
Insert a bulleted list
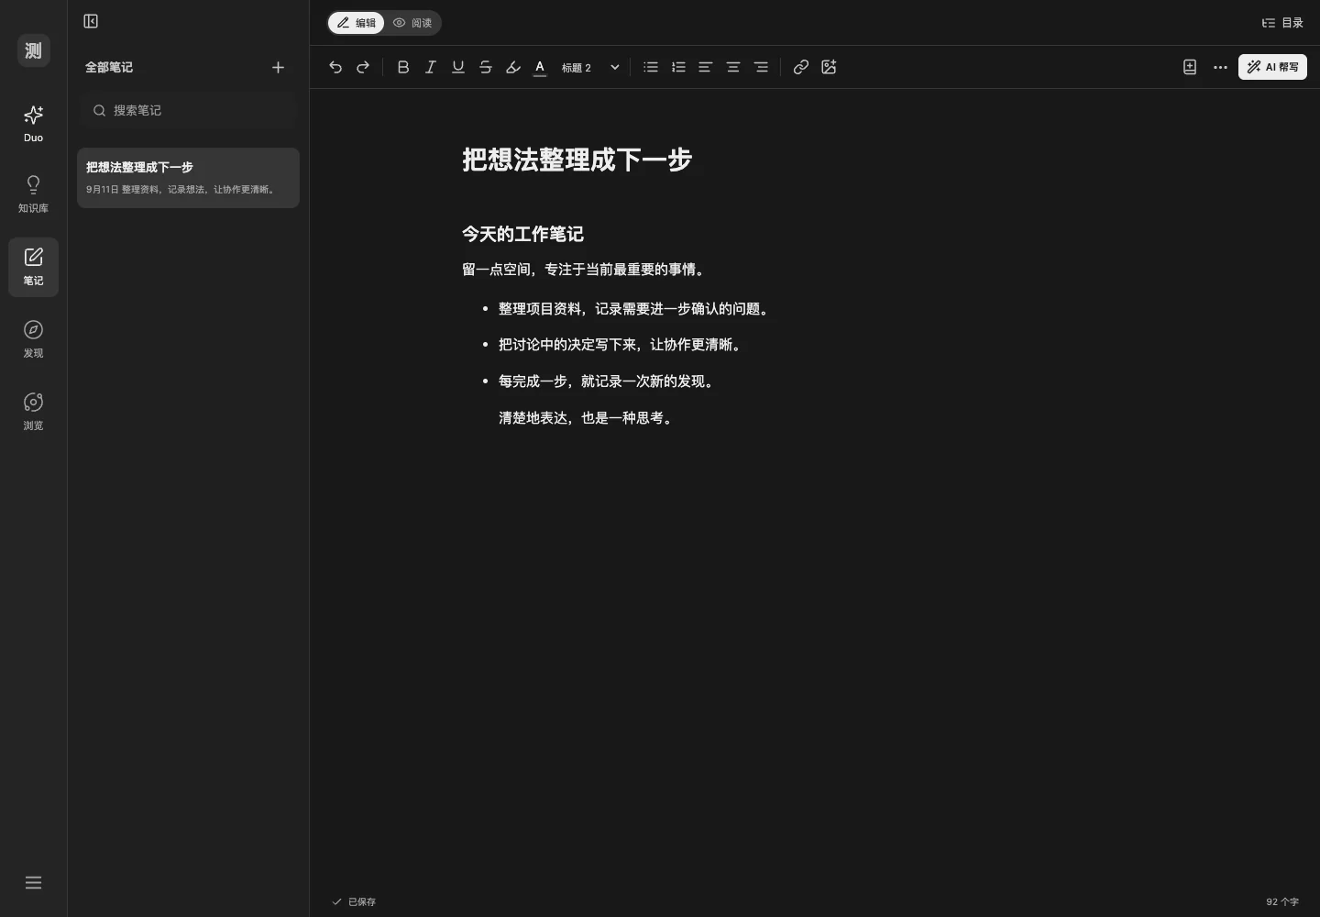point(651,67)
